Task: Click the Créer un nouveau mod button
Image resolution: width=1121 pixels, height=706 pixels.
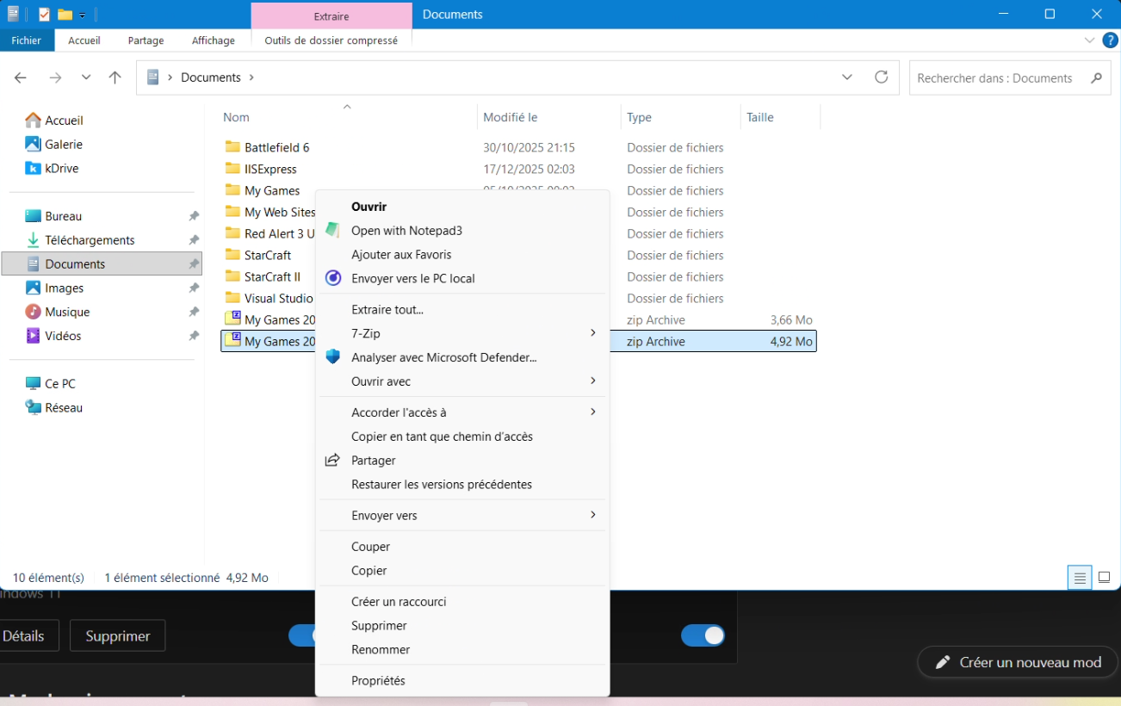Action: point(1018,662)
